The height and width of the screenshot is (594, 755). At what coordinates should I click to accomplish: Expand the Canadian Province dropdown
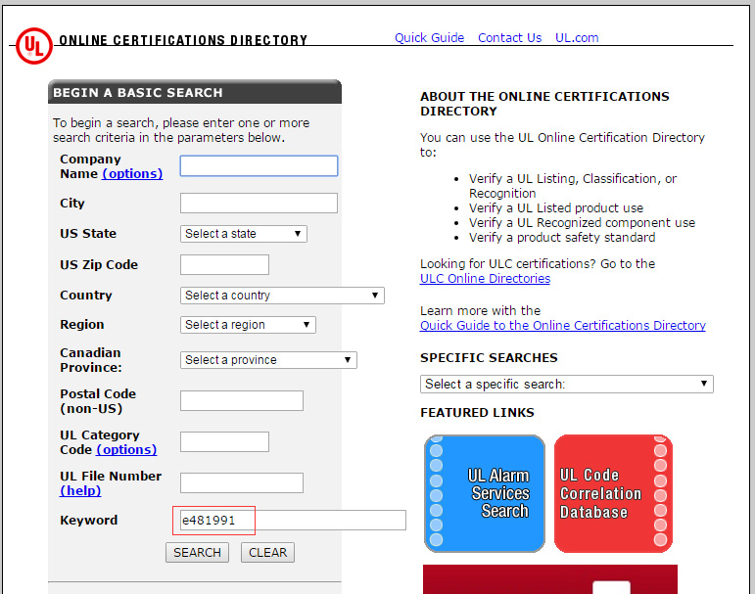pyautogui.click(x=268, y=359)
